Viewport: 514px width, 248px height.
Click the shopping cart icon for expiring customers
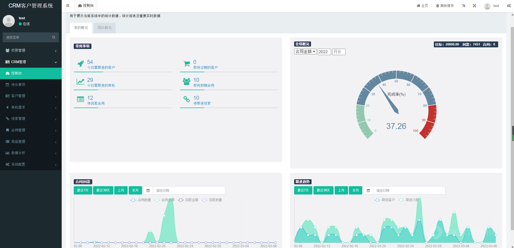click(187, 64)
